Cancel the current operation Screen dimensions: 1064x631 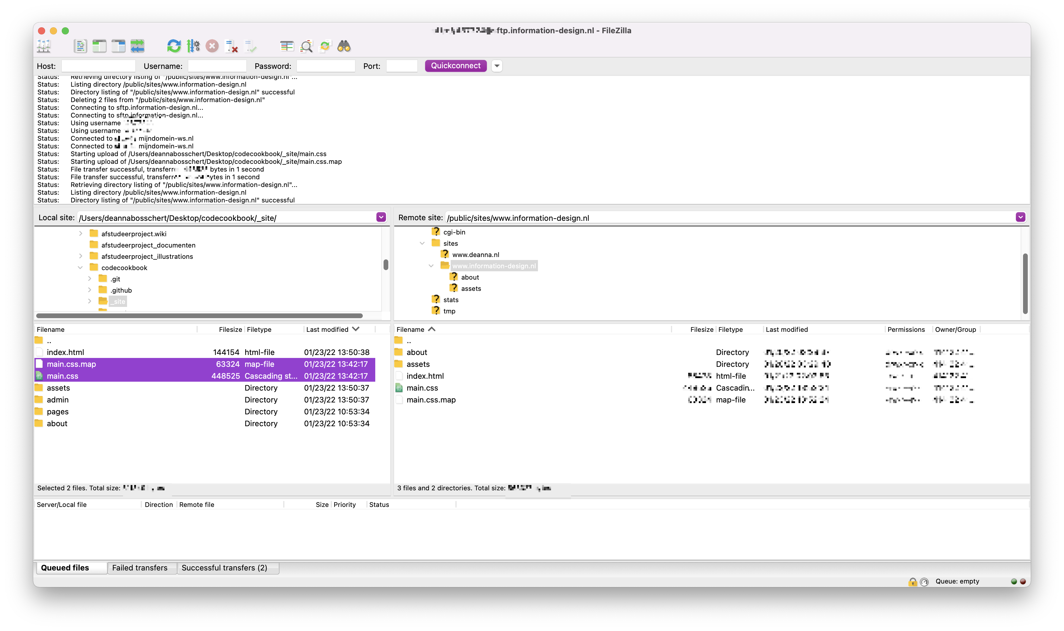(x=212, y=46)
